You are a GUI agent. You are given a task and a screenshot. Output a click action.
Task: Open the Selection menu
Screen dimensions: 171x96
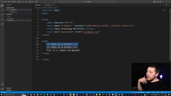[x=14, y=2]
